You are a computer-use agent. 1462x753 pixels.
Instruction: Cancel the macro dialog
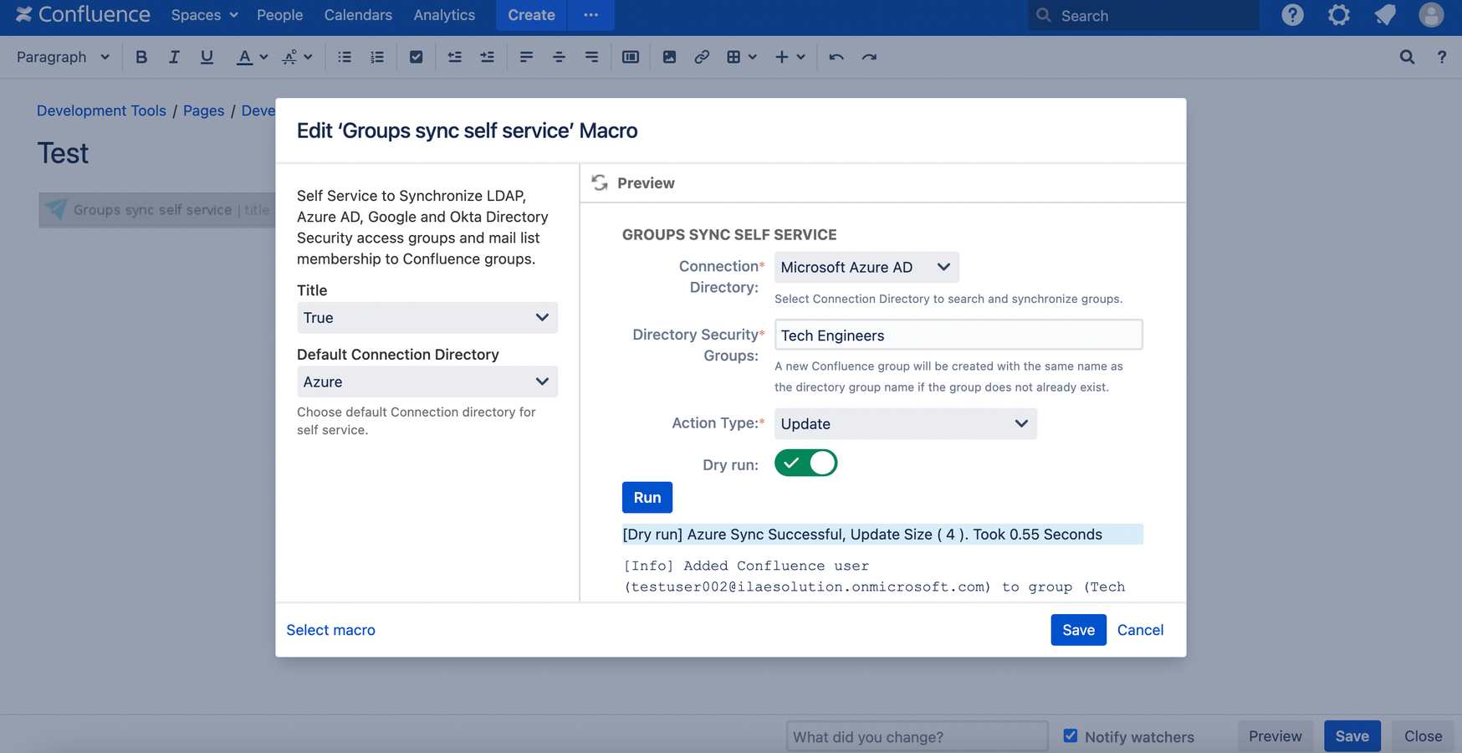pos(1140,630)
